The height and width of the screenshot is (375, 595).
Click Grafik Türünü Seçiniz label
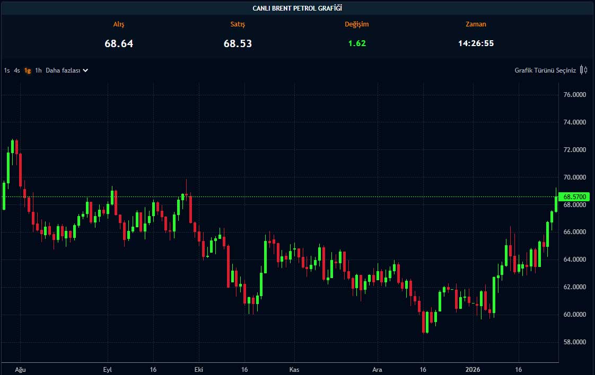coord(545,70)
